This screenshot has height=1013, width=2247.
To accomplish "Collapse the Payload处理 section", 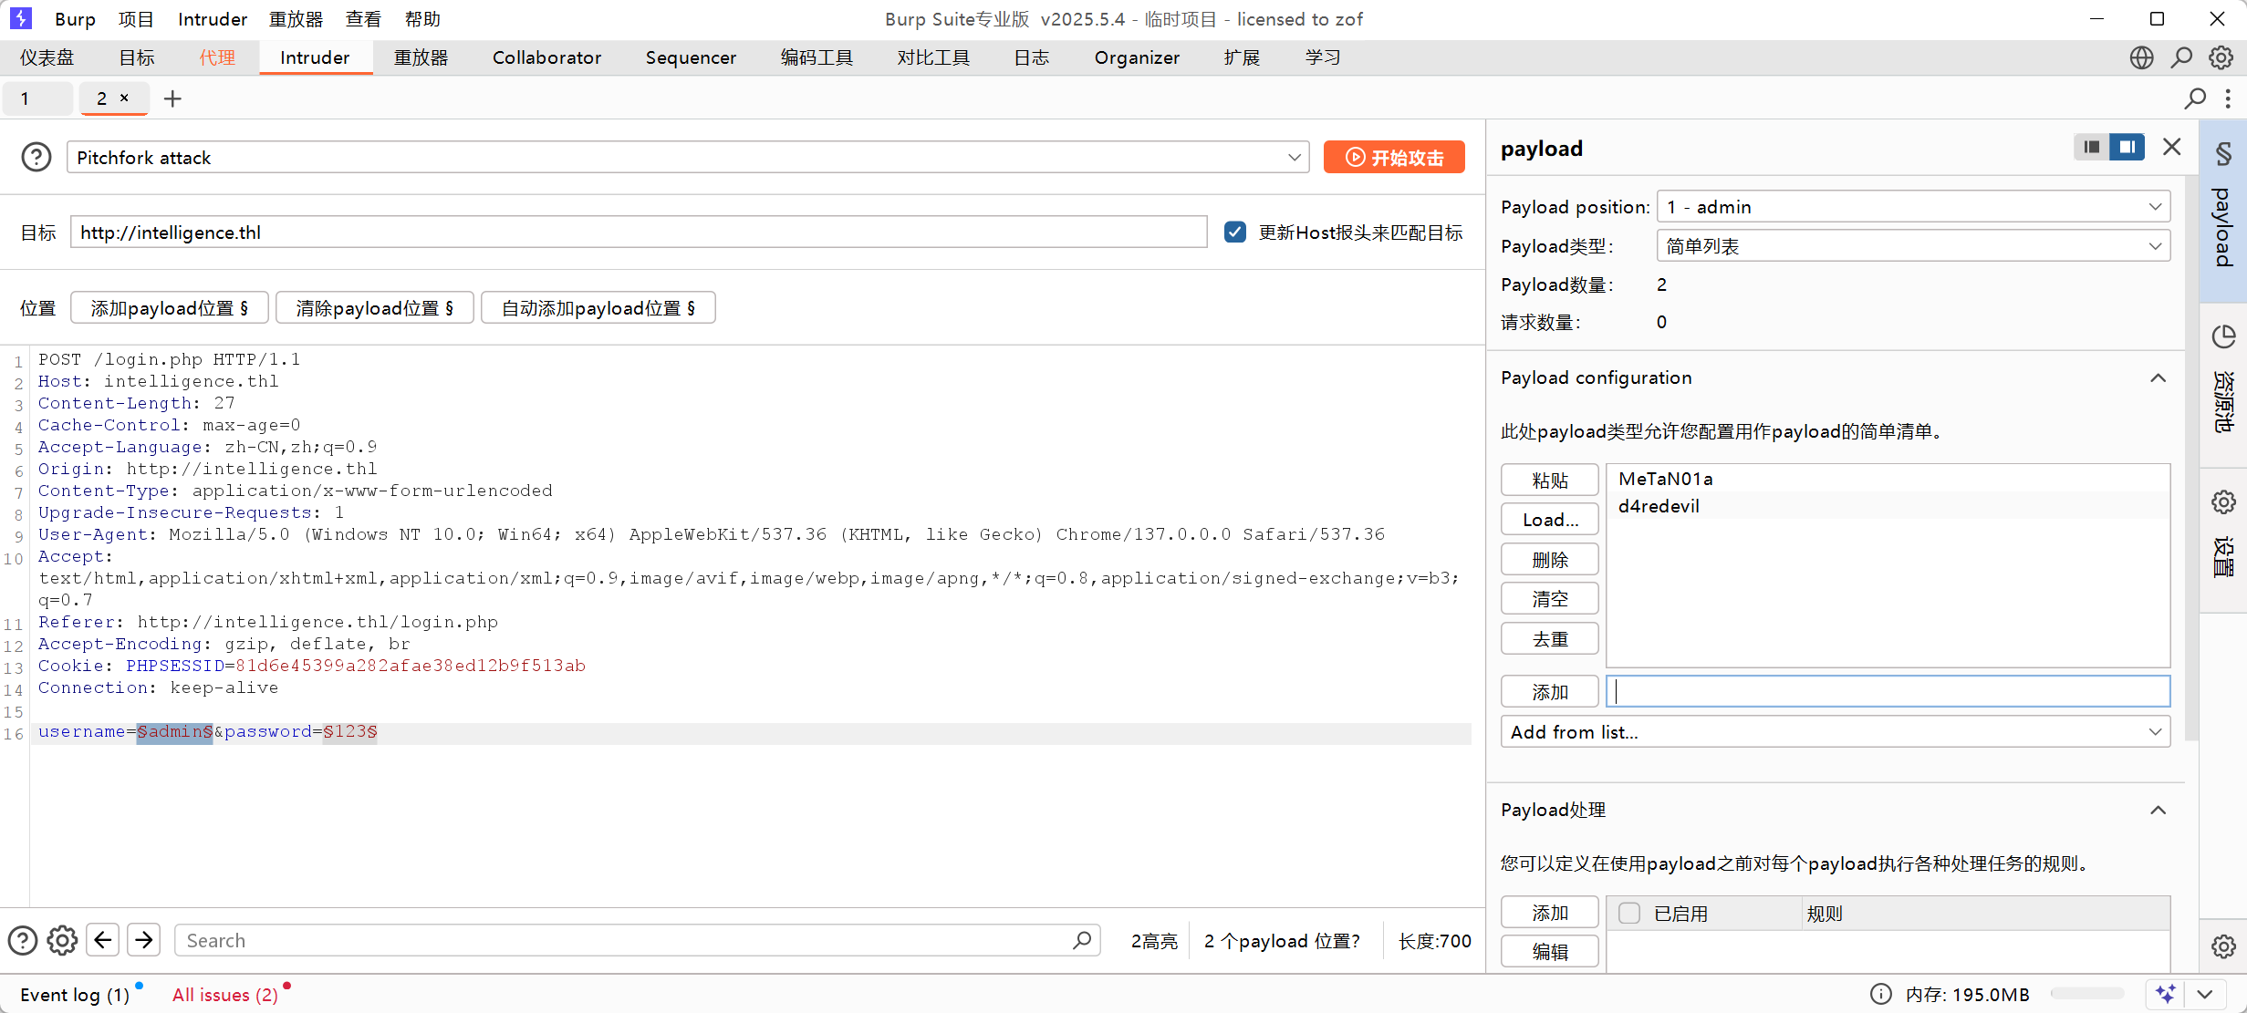I will (2158, 810).
